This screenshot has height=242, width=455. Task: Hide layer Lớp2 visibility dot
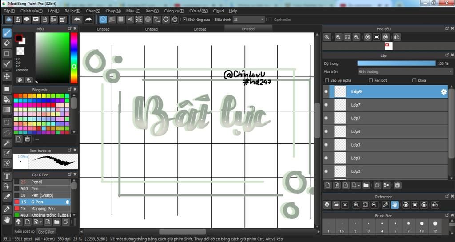[326, 171]
